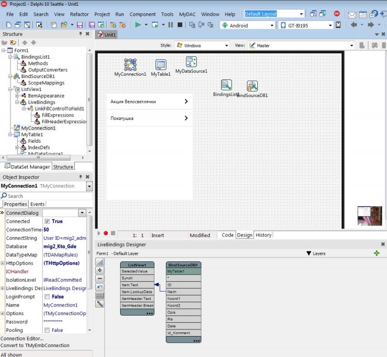Run the project with the green play button

click(138, 25)
